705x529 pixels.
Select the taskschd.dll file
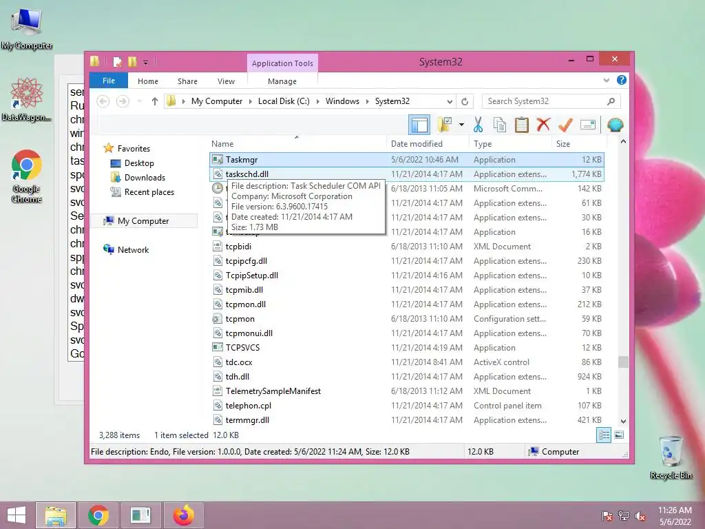click(406, 174)
